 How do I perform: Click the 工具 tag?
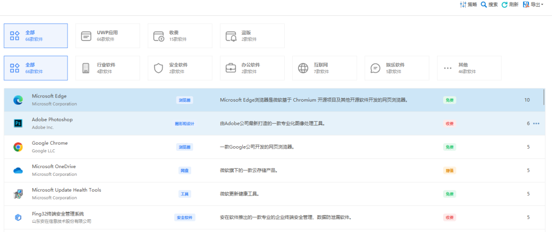point(185,194)
